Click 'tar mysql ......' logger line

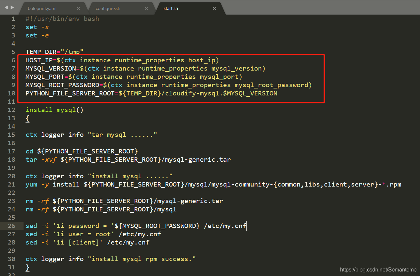(x=91, y=135)
